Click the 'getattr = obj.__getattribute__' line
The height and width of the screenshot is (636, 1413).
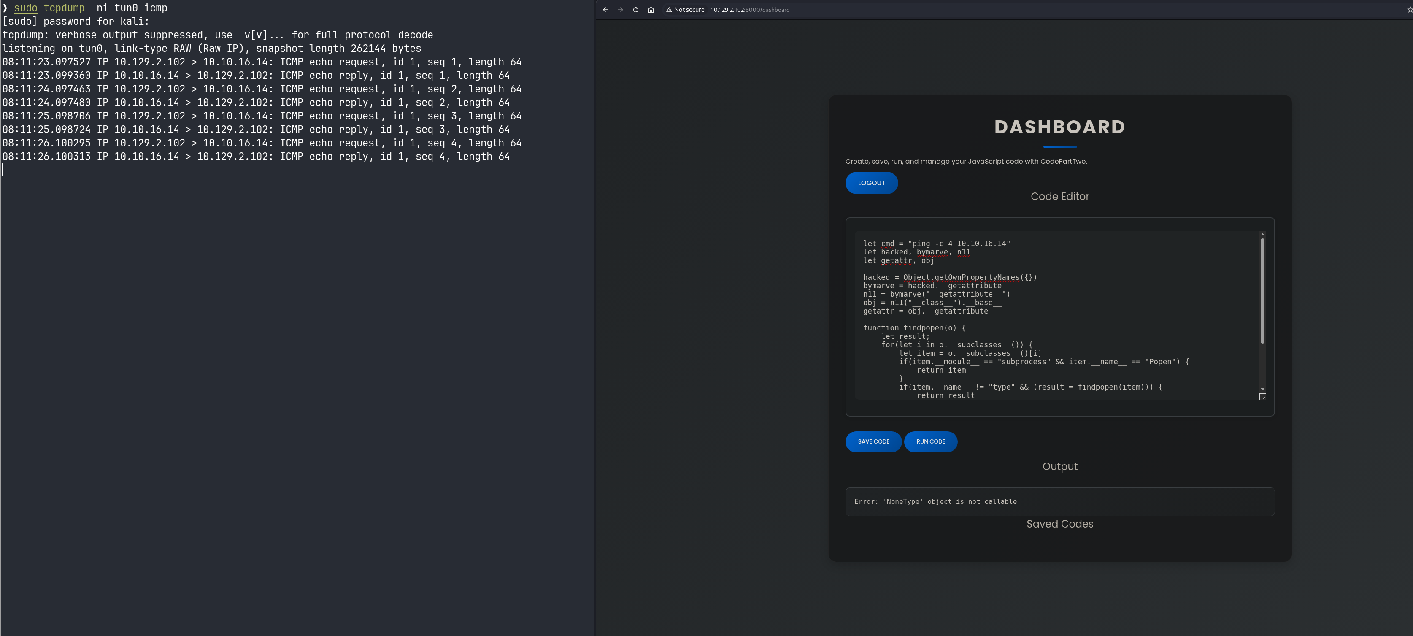point(930,311)
